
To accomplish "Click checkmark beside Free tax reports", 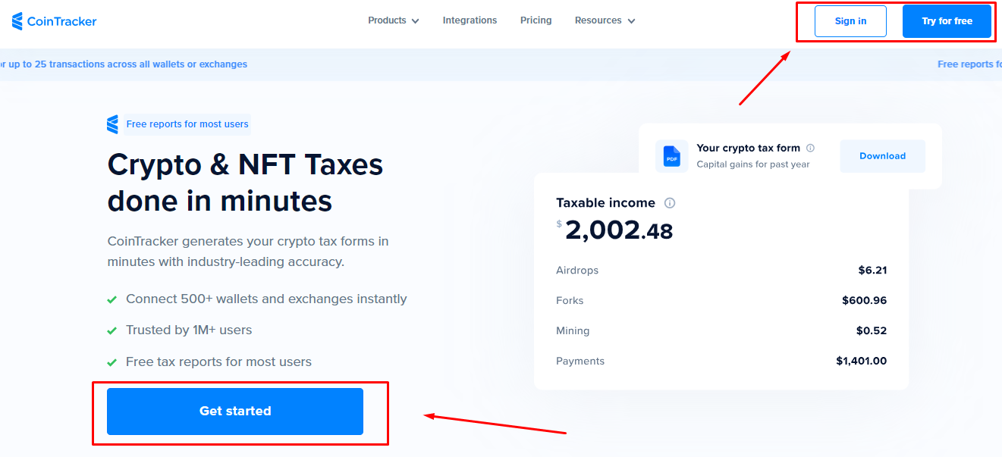I will pyautogui.click(x=112, y=362).
